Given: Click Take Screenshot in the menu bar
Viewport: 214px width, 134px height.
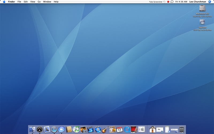Looking at the screenshot, I should (156, 2).
